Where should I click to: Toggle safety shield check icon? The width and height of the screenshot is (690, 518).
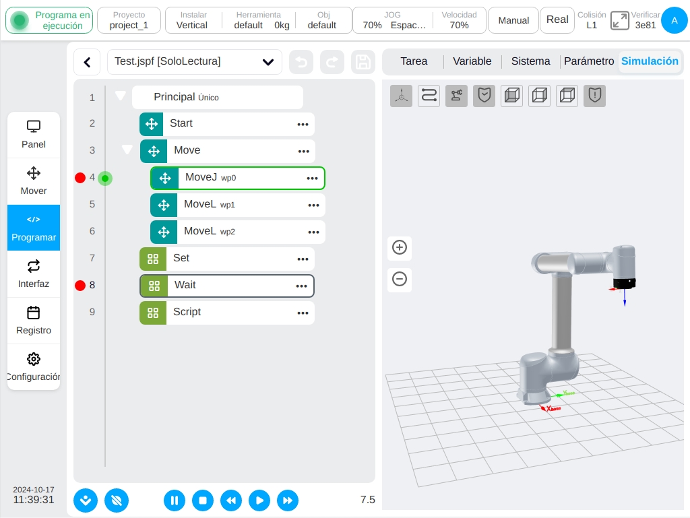[x=484, y=96]
